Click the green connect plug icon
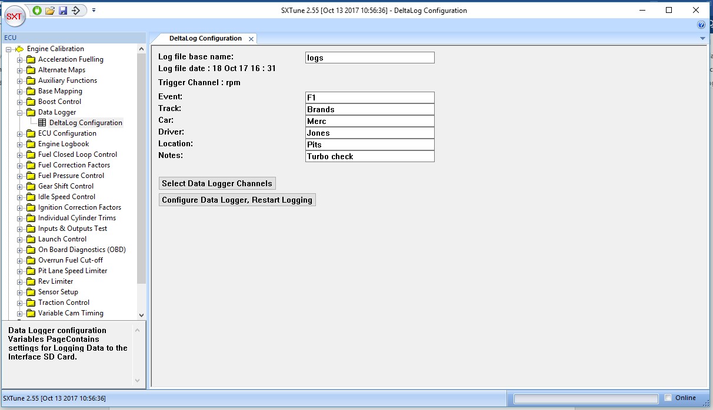 [38, 11]
